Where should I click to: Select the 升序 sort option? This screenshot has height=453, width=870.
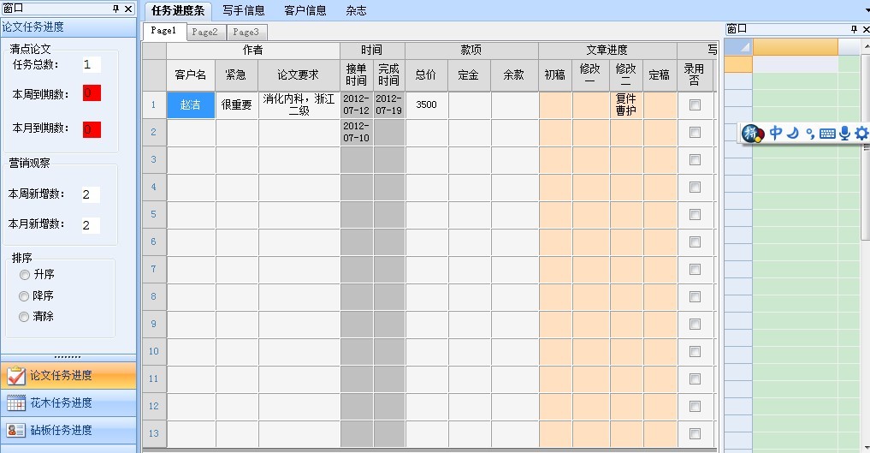24,275
